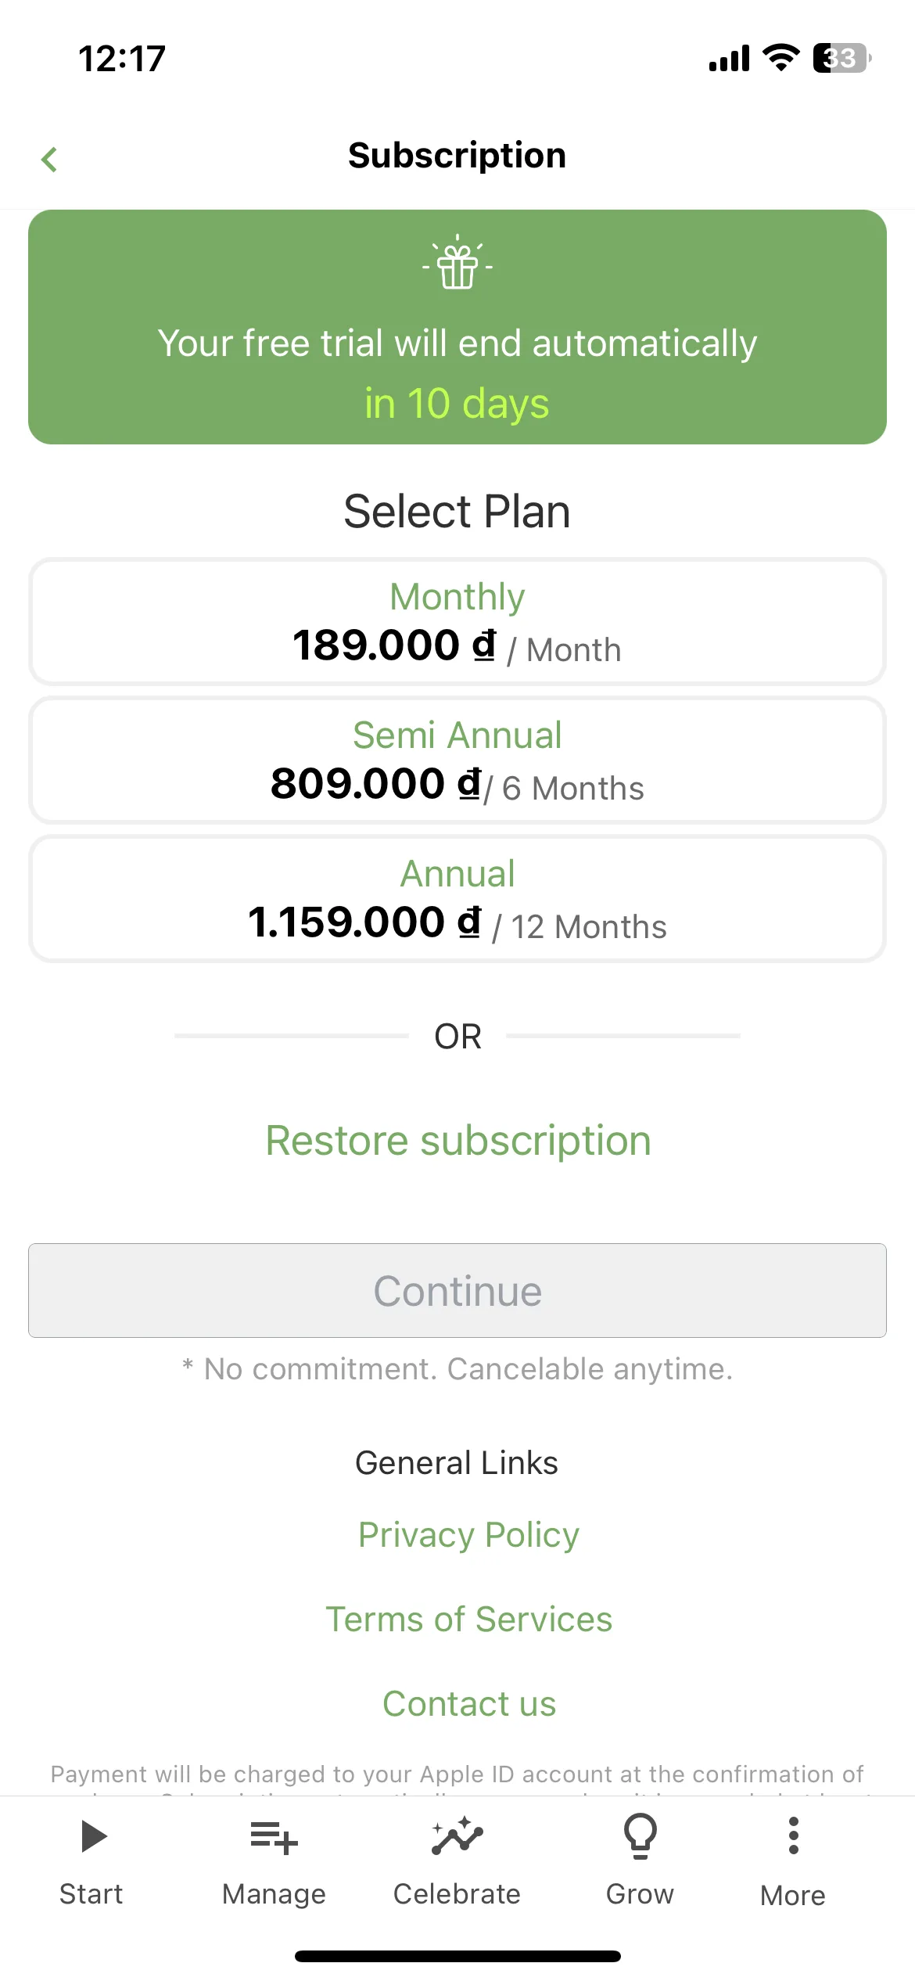
Task: Open the Privacy Policy link
Action: click(x=468, y=1535)
